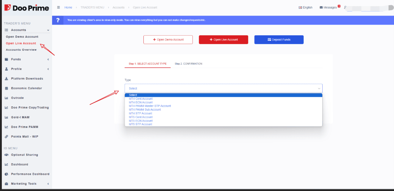The height and width of the screenshot is (191, 394).
Task: Open Demo Account sidebar menu item
Action: point(22,37)
